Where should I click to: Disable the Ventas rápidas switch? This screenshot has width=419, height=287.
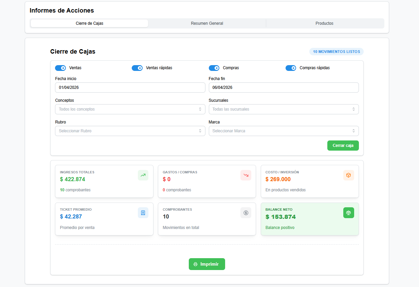pyautogui.click(x=137, y=68)
